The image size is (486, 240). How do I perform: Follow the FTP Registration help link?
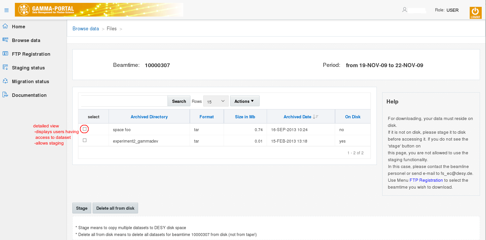pyautogui.click(x=426, y=180)
